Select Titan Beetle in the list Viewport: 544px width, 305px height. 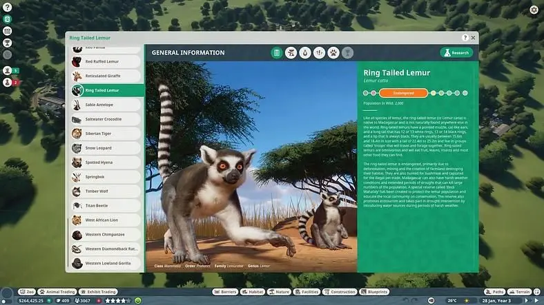coord(106,205)
